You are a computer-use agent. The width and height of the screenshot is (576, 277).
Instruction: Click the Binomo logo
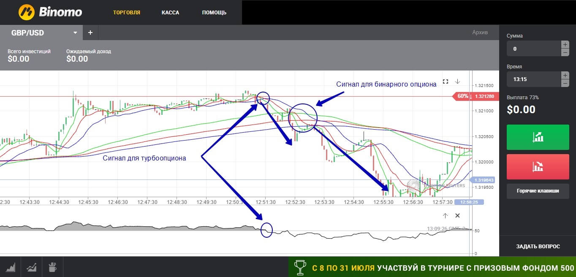click(50, 12)
